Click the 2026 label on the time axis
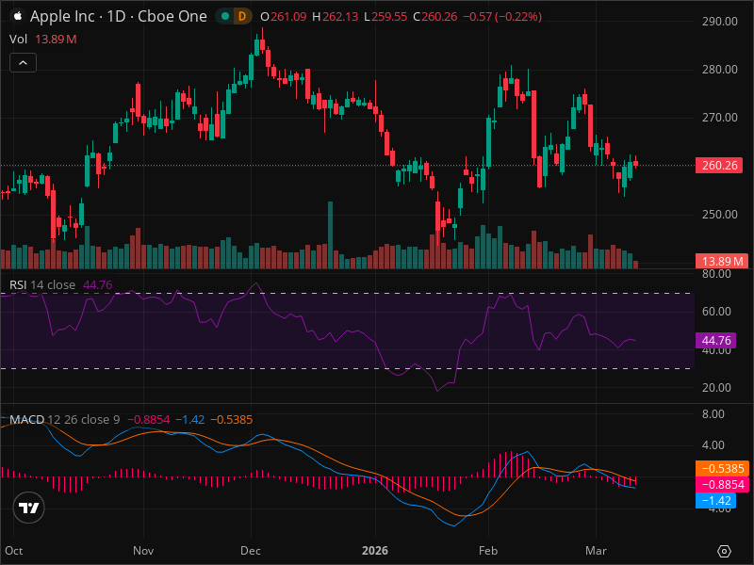Screen dimensions: 754x565 coord(375,551)
